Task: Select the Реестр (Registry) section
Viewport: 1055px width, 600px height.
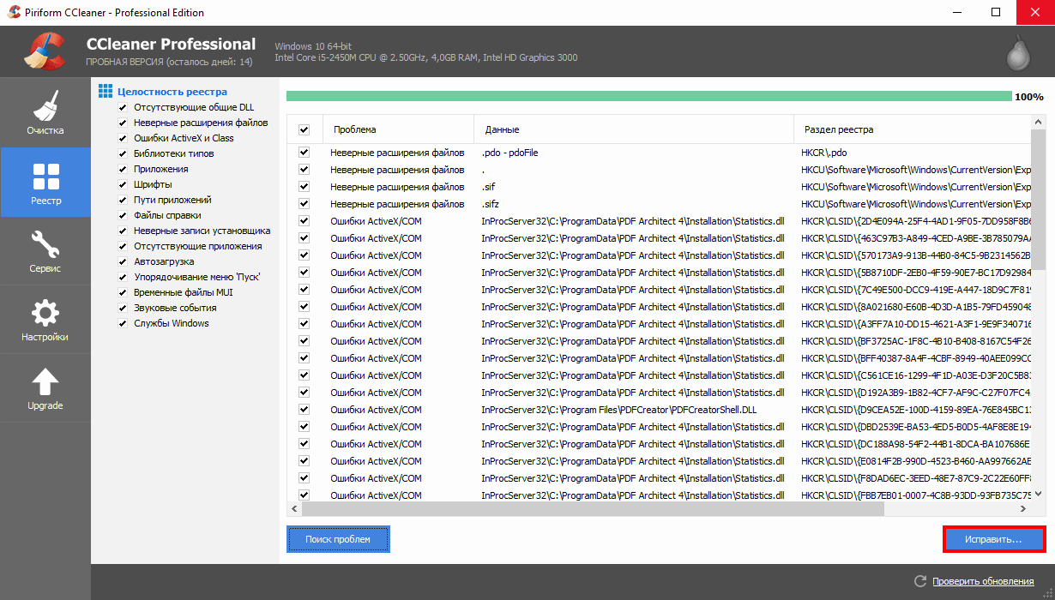Action: [x=45, y=181]
